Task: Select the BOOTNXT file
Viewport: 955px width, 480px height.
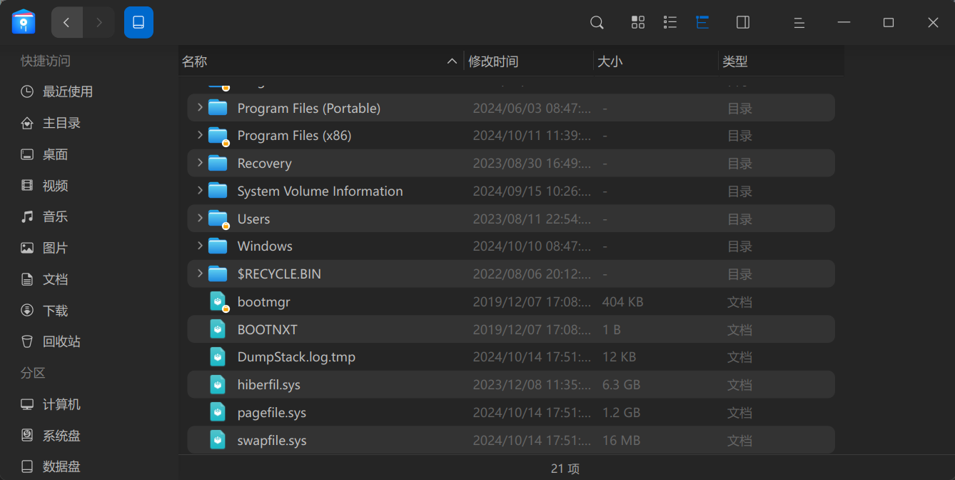Action: (511, 329)
